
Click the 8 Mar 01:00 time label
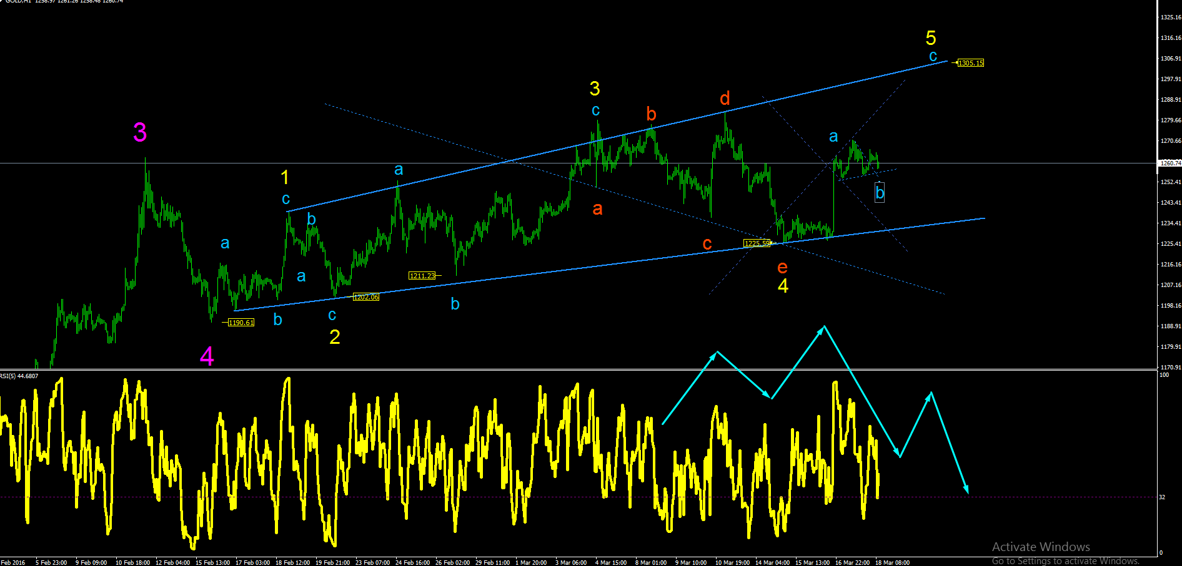(651, 563)
